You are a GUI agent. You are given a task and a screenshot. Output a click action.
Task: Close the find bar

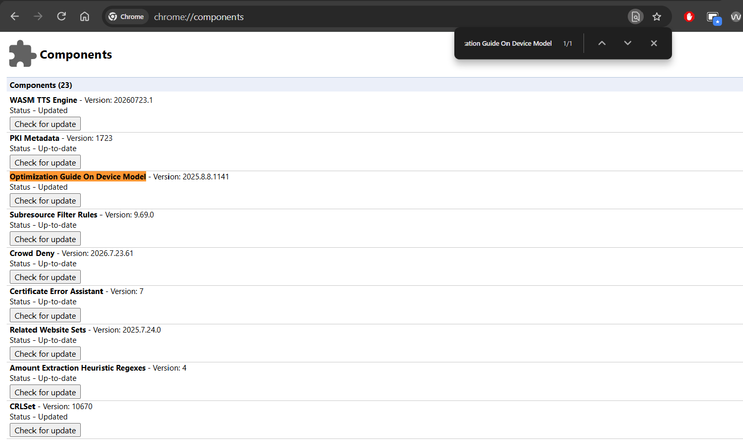coord(653,43)
